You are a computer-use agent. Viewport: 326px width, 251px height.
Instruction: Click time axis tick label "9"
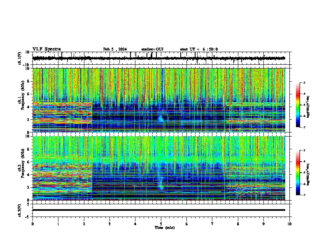point(263,224)
